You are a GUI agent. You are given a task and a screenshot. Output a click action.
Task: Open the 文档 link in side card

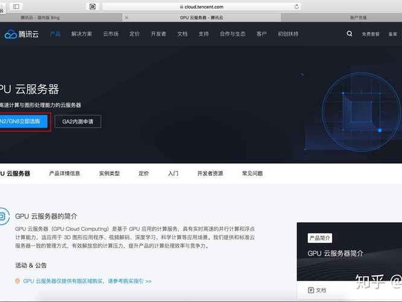pos(321,290)
